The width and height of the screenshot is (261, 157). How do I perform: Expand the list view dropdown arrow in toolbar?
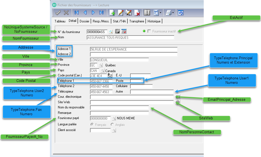[x=161, y=13]
